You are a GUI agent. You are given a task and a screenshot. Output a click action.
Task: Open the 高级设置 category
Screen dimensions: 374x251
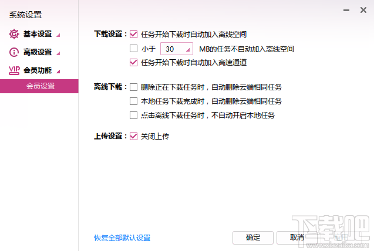(38, 52)
